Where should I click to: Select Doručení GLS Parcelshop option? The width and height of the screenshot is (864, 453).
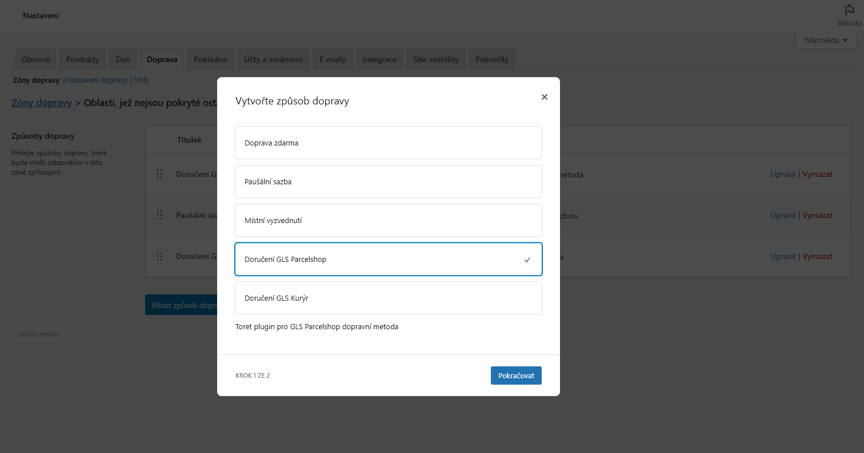coord(389,259)
